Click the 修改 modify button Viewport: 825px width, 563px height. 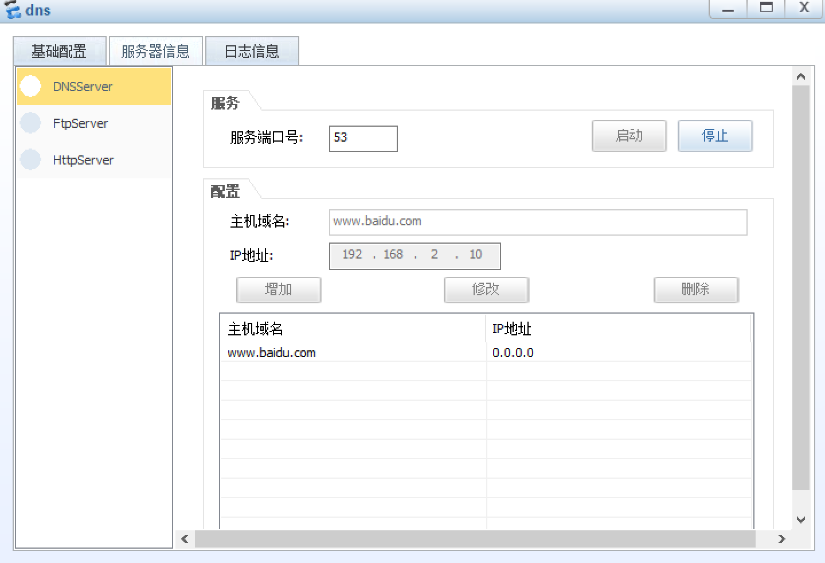[486, 290]
